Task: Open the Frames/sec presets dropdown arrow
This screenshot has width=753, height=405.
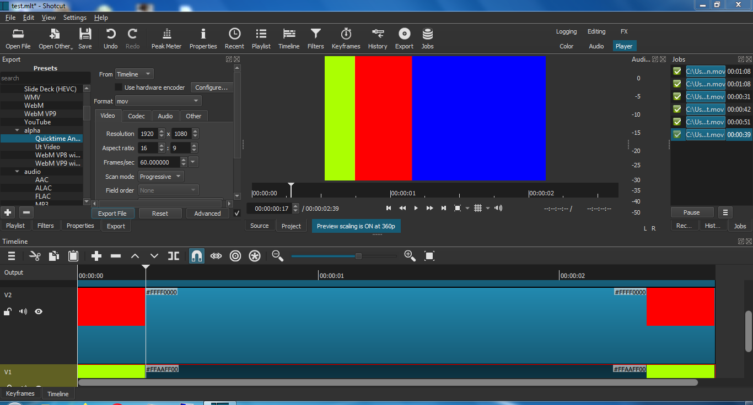Action: [x=193, y=162]
